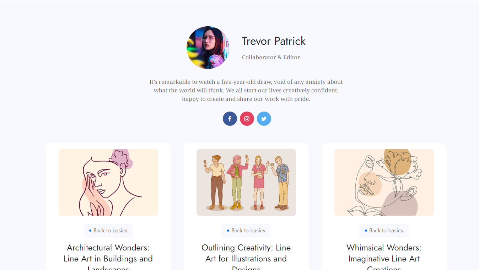This screenshot has width=479, height=270.
Task: Click the blue dot in first card's tag
Action: click(90, 231)
